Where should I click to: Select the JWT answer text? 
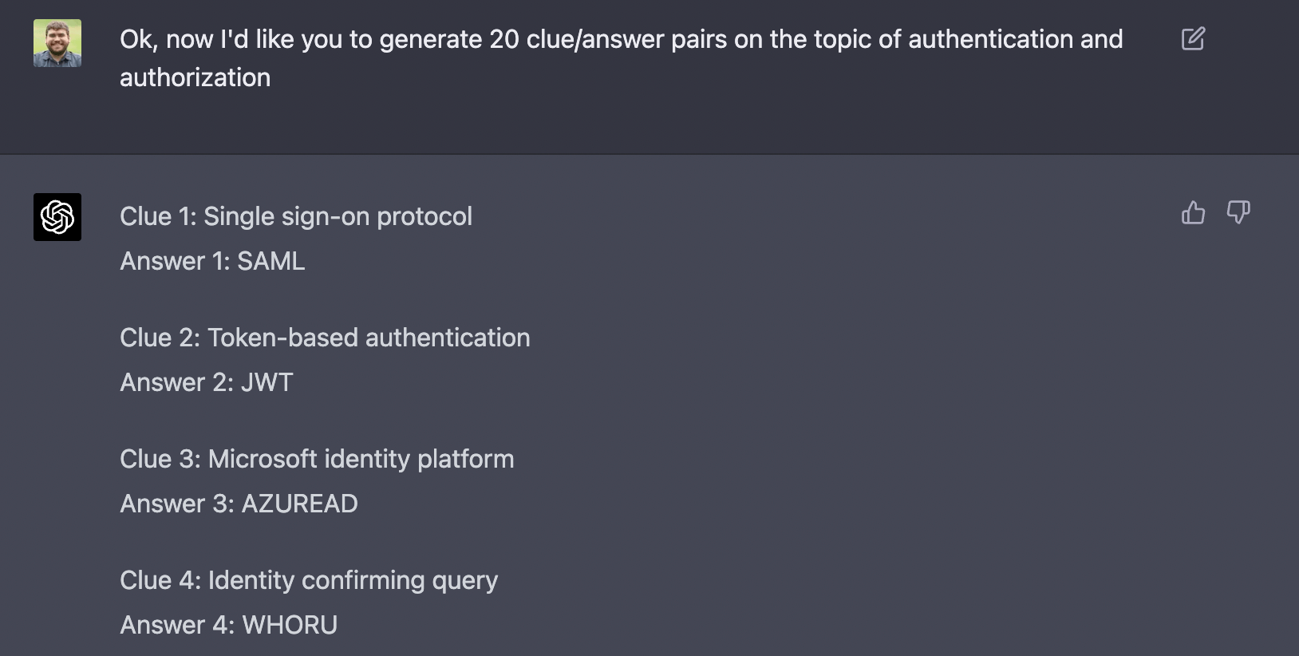[x=267, y=382]
